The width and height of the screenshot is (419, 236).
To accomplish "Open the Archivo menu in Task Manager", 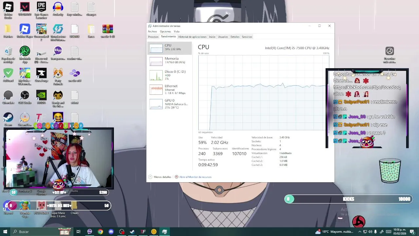I will coord(152,31).
